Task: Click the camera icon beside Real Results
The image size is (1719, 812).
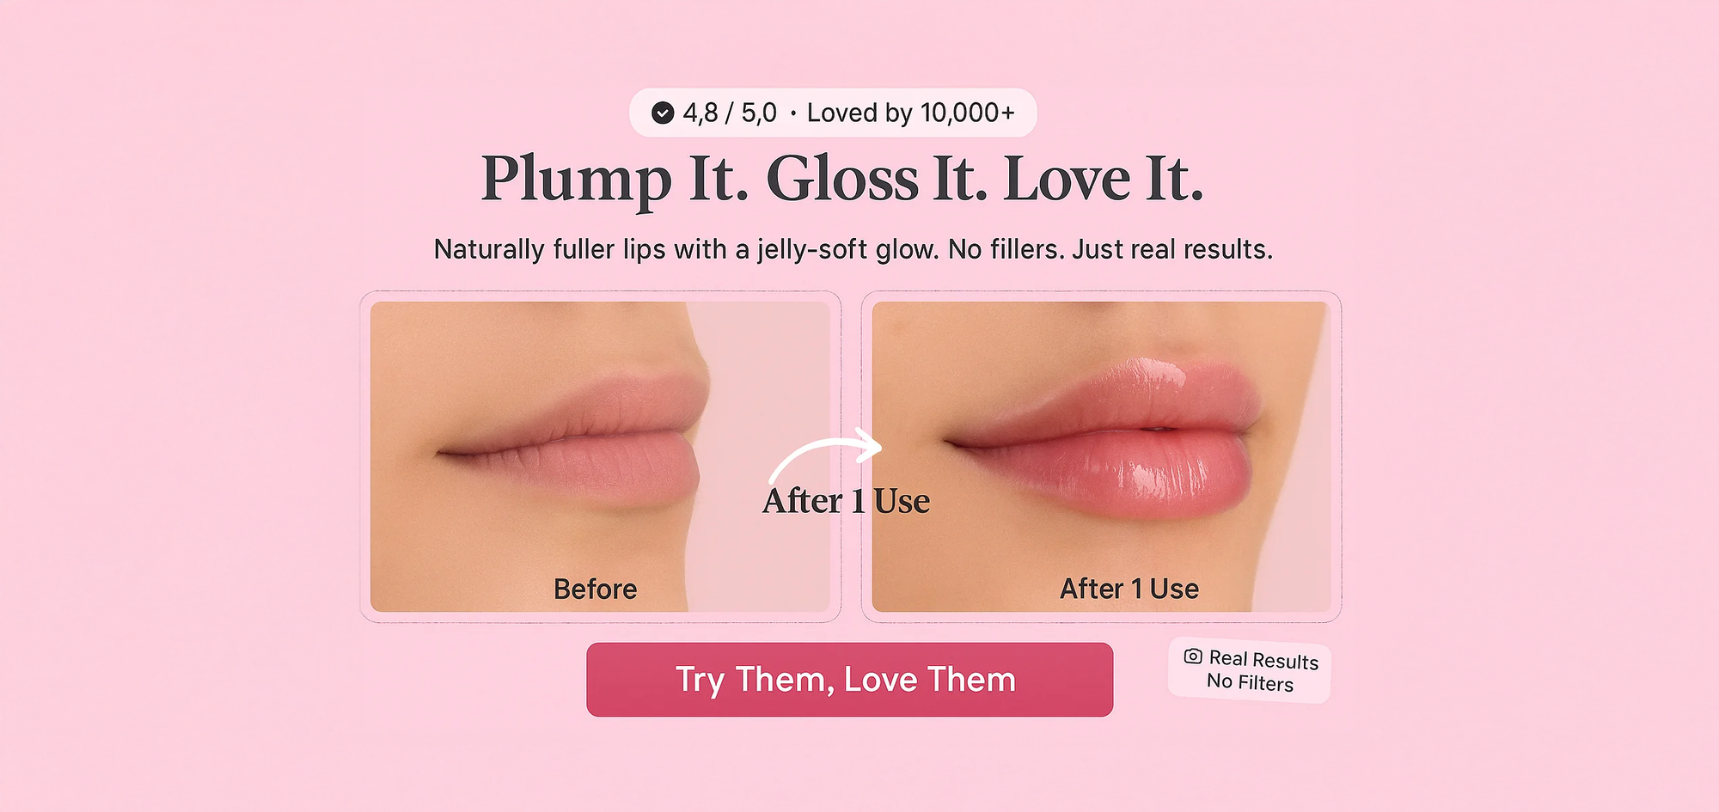Action: pos(1193,656)
